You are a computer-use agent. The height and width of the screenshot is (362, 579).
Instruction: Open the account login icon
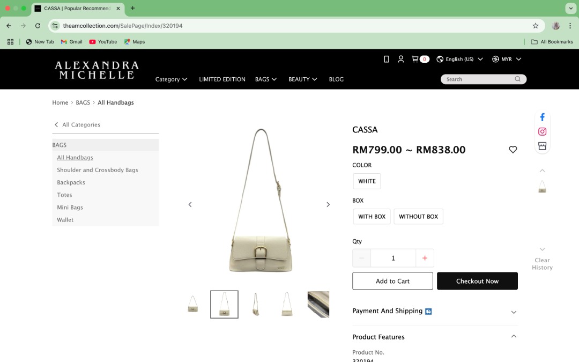pyautogui.click(x=401, y=59)
